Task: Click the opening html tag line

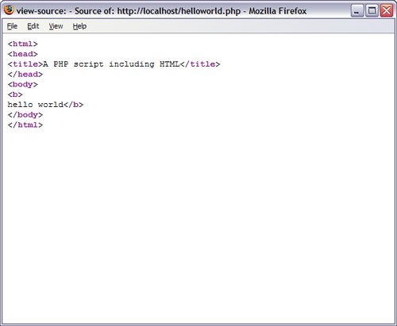Action: pyautogui.click(x=23, y=44)
